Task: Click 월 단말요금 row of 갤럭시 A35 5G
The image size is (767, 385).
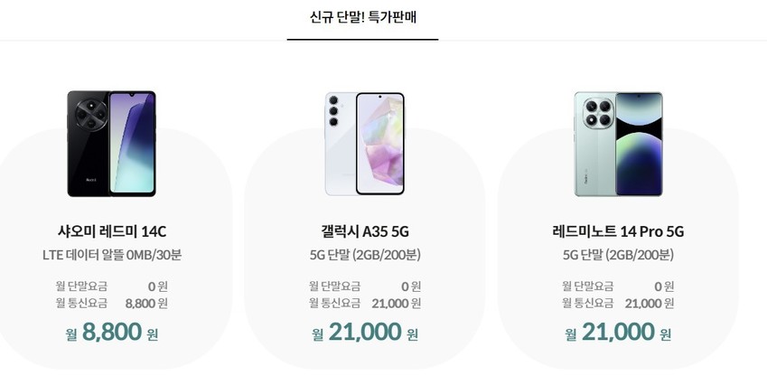Action: pos(365,286)
